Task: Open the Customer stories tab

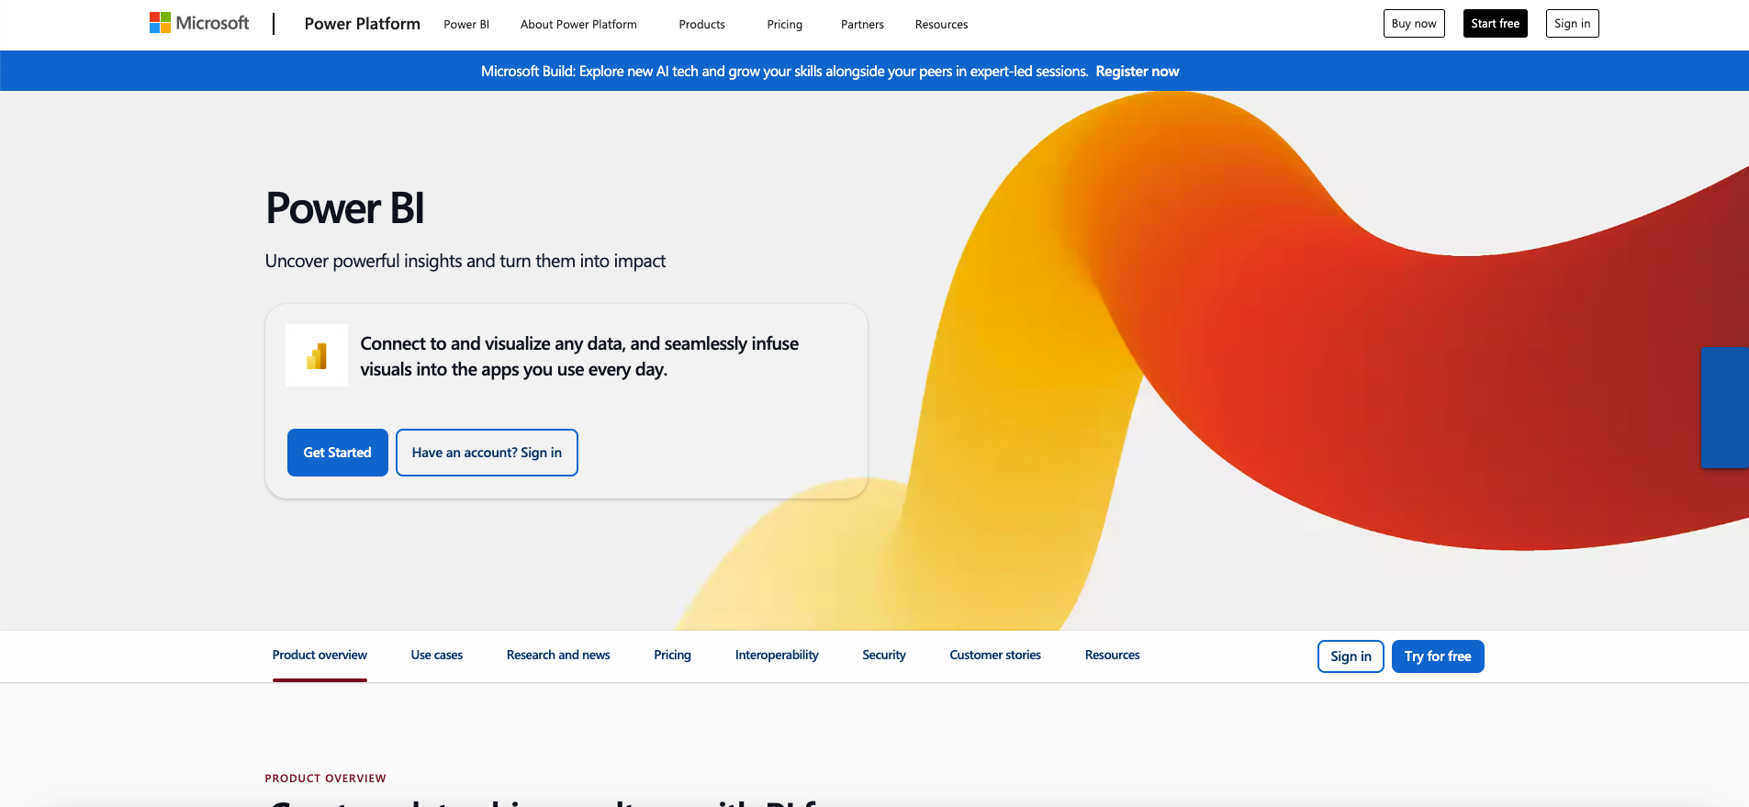Action: tap(995, 656)
